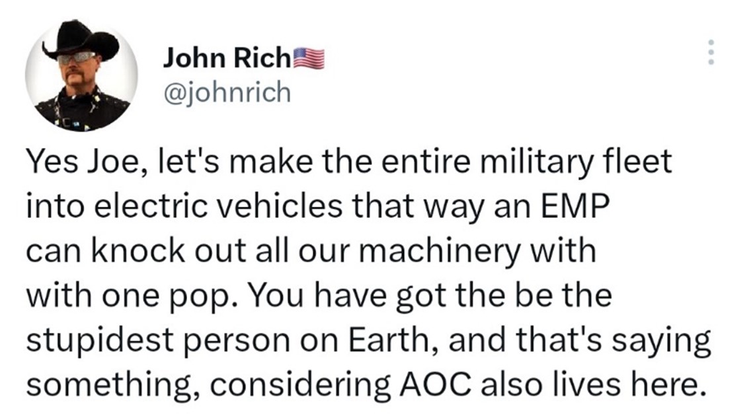Click the word "considering" in the last line
This screenshot has height=414, width=753.
pyautogui.click(x=299, y=386)
